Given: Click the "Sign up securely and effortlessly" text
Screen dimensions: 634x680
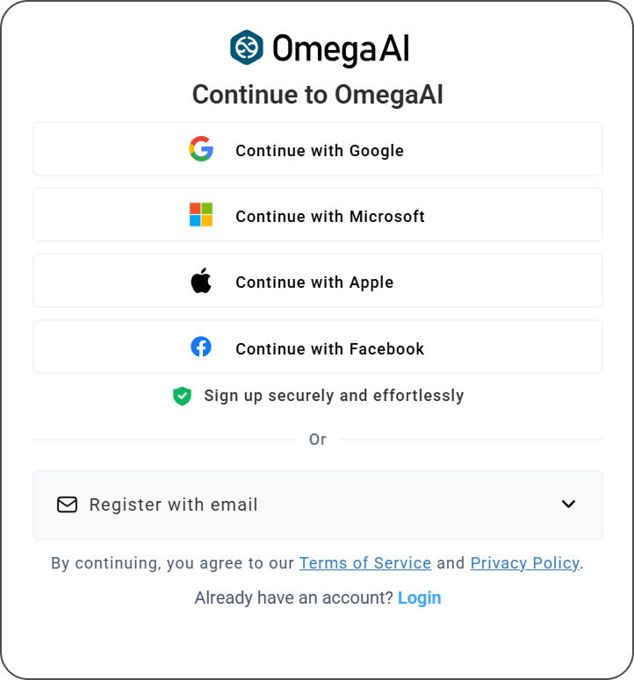Looking at the screenshot, I should 334,396.
